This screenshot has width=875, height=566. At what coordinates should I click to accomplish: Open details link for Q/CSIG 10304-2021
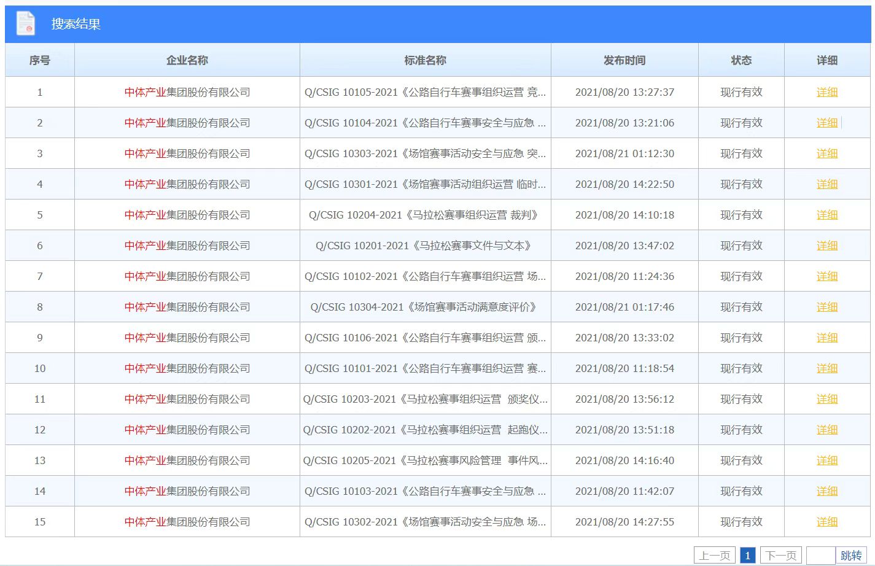click(x=827, y=307)
